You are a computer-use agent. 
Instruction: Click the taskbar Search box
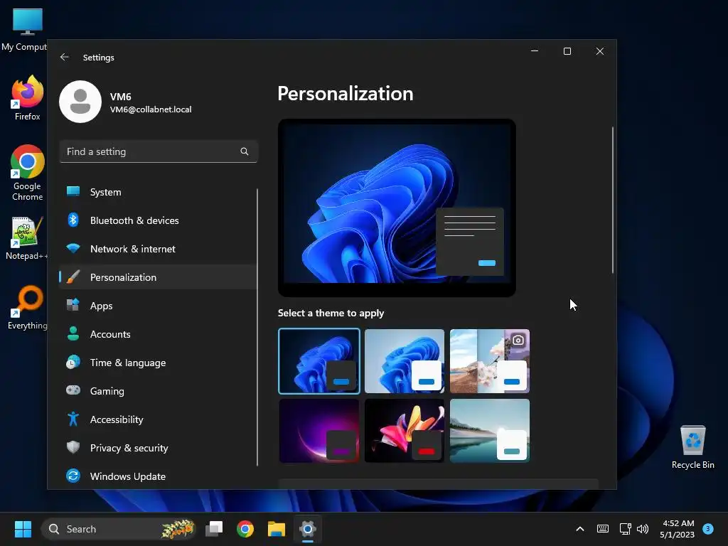click(119, 529)
